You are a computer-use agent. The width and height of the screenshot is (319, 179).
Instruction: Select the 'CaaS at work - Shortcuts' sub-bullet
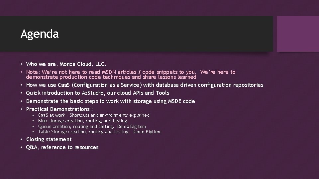(94, 115)
